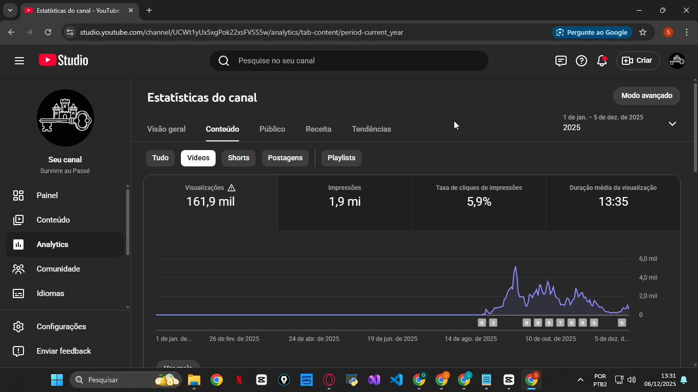698x392 pixels.
Task: Switch to the Público tab
Action: point(272,129)
